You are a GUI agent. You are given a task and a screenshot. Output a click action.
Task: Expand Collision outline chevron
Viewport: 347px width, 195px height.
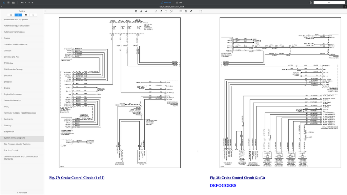2,51
